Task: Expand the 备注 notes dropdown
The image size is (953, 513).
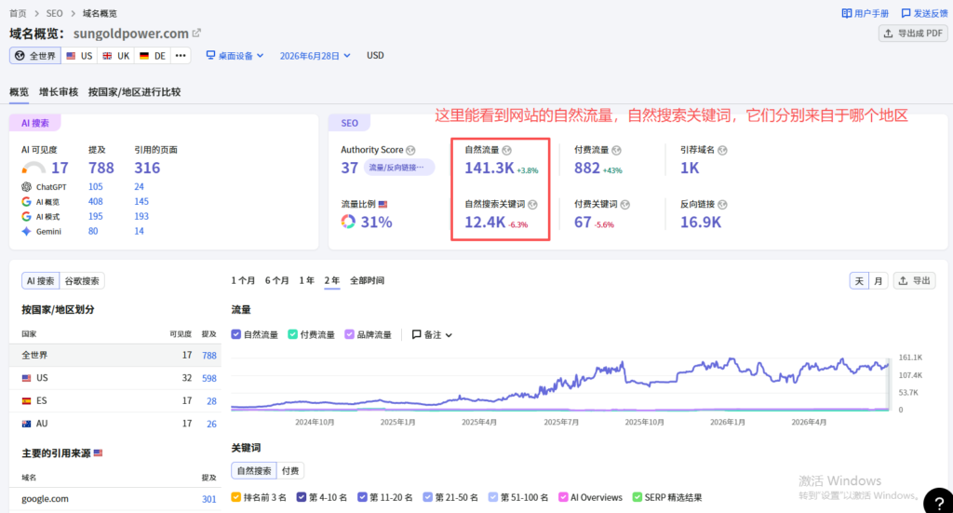Action: click(x=432, y=334)
